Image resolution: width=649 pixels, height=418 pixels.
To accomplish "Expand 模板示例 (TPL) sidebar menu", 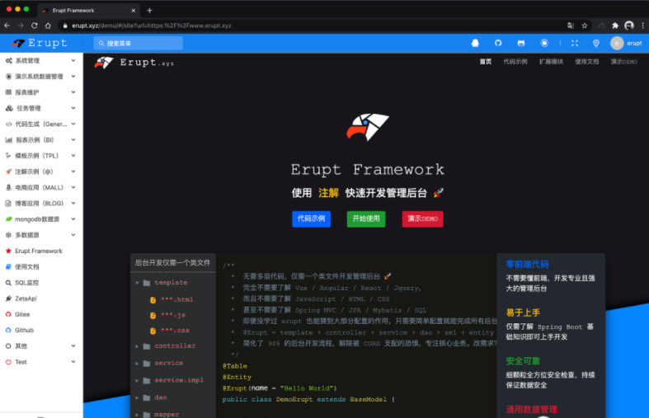I will (x=40, y=156).
